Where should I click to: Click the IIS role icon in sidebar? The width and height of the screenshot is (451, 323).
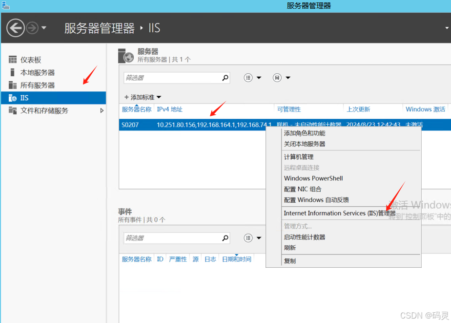(x=12, y=98)
